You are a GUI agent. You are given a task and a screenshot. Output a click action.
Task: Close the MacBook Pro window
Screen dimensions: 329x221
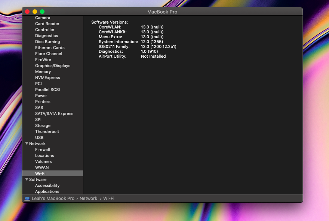tap(27, 12)
